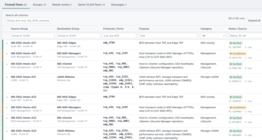Click the FL-0F39W7V flow ID

[x=235, y=122]
